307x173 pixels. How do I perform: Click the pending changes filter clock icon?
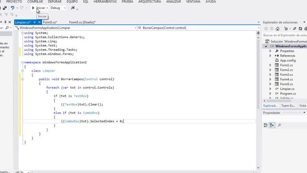(286, 29)
